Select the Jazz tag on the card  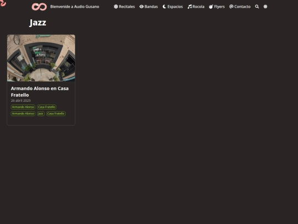click(41, 114)
